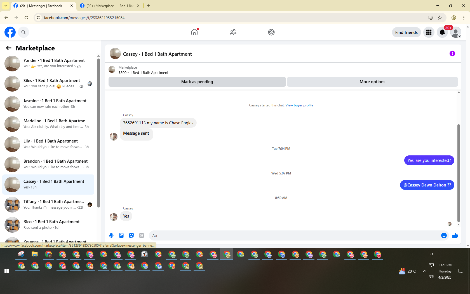Click Cassey's "Yes" reply bubble
The height and width of the screenshot is (294, 470).
pos(126,216)
